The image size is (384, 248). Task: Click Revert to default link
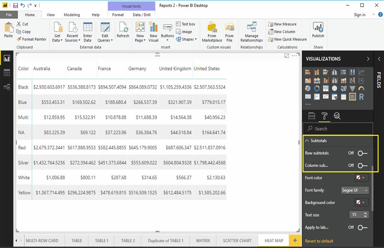tap(319, 241)
